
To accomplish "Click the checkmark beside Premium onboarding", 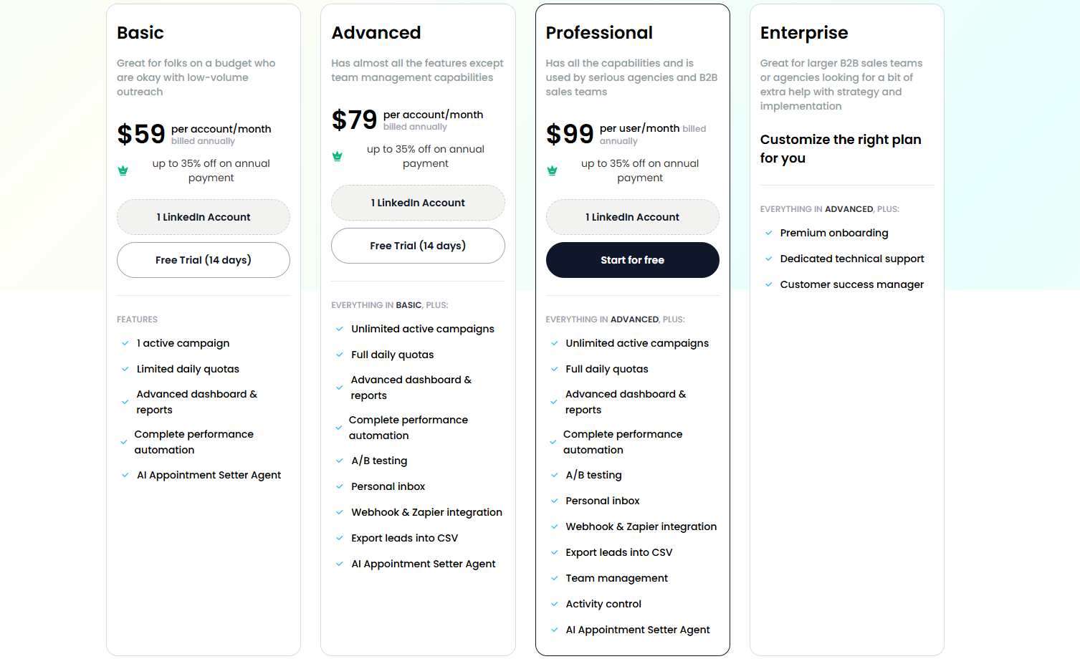I will click(768, 233).
